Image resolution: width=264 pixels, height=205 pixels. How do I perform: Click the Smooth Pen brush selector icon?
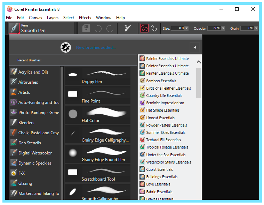(x=14, y=28)
